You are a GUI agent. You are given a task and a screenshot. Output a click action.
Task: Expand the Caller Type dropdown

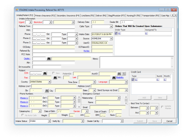click(x=111, y=27)
